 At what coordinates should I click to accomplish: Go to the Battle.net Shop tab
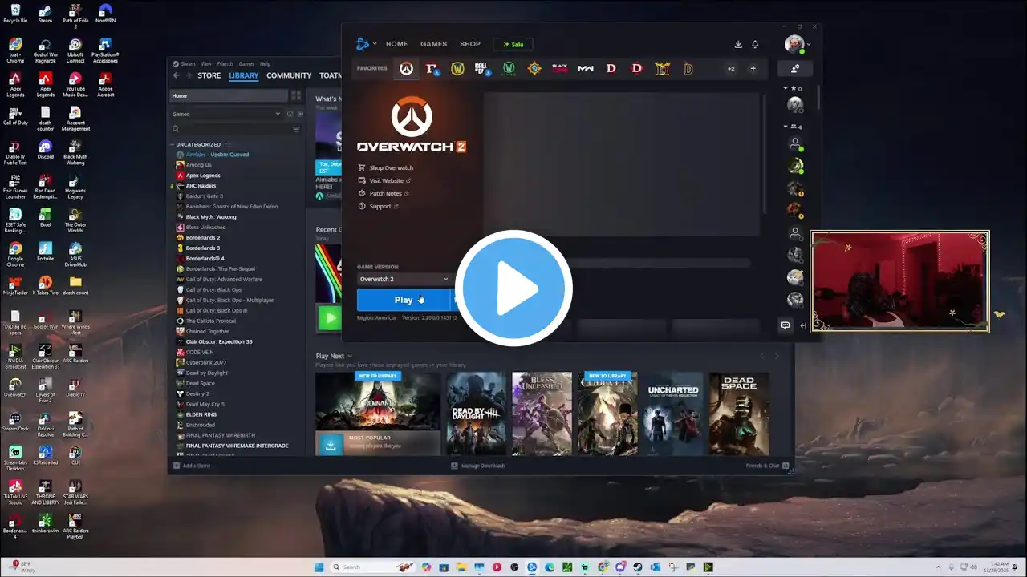coord(470,44)
